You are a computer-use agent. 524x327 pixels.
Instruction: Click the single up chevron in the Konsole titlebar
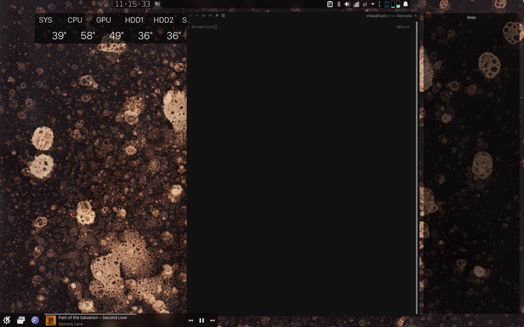point(197,16)
